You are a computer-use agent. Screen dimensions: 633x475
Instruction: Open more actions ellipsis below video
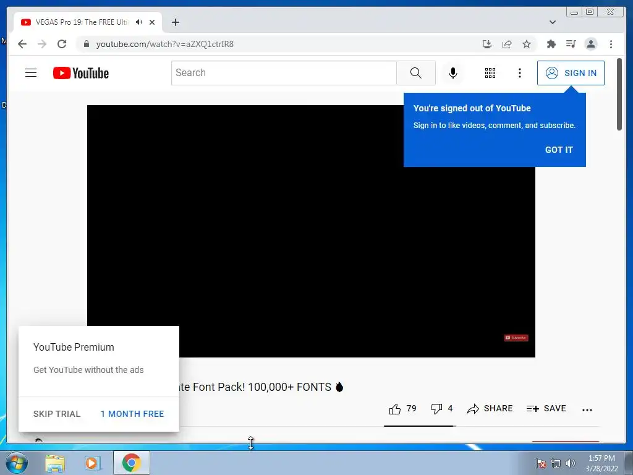tap(587, 409)
